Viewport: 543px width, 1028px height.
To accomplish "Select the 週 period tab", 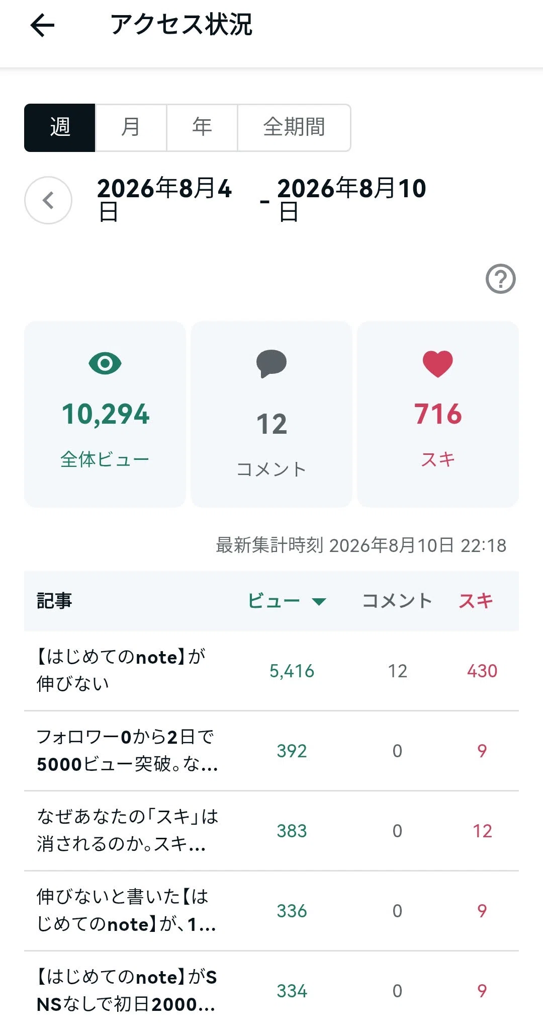I will 60,128.
